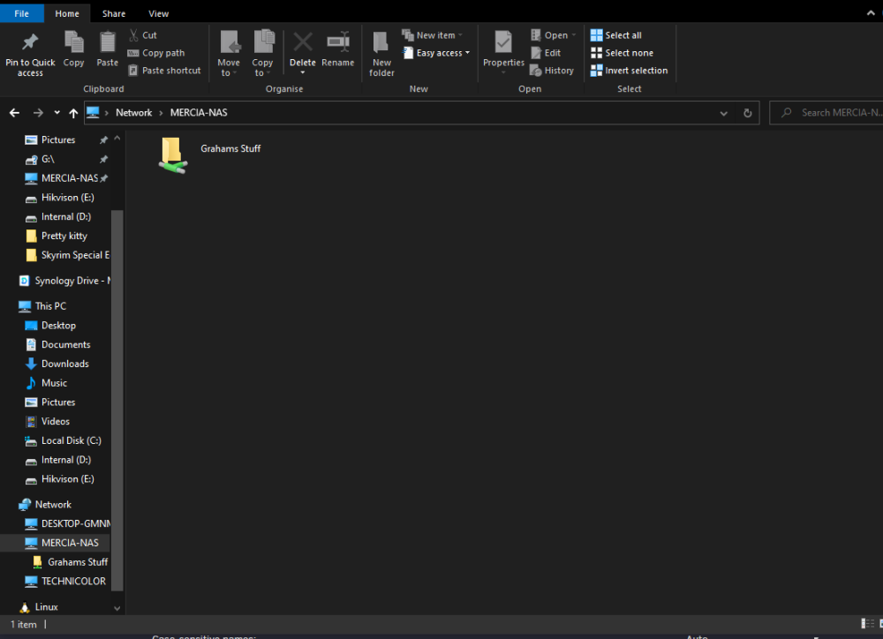The height and width of the screenshot is (639, 883).
Task: Select the Grahams Stuff shared folder
Action: pyautogui.click(x=209, y=154)
